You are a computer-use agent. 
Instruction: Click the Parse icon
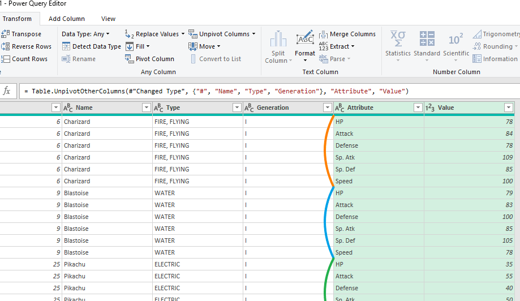point(323,59)
